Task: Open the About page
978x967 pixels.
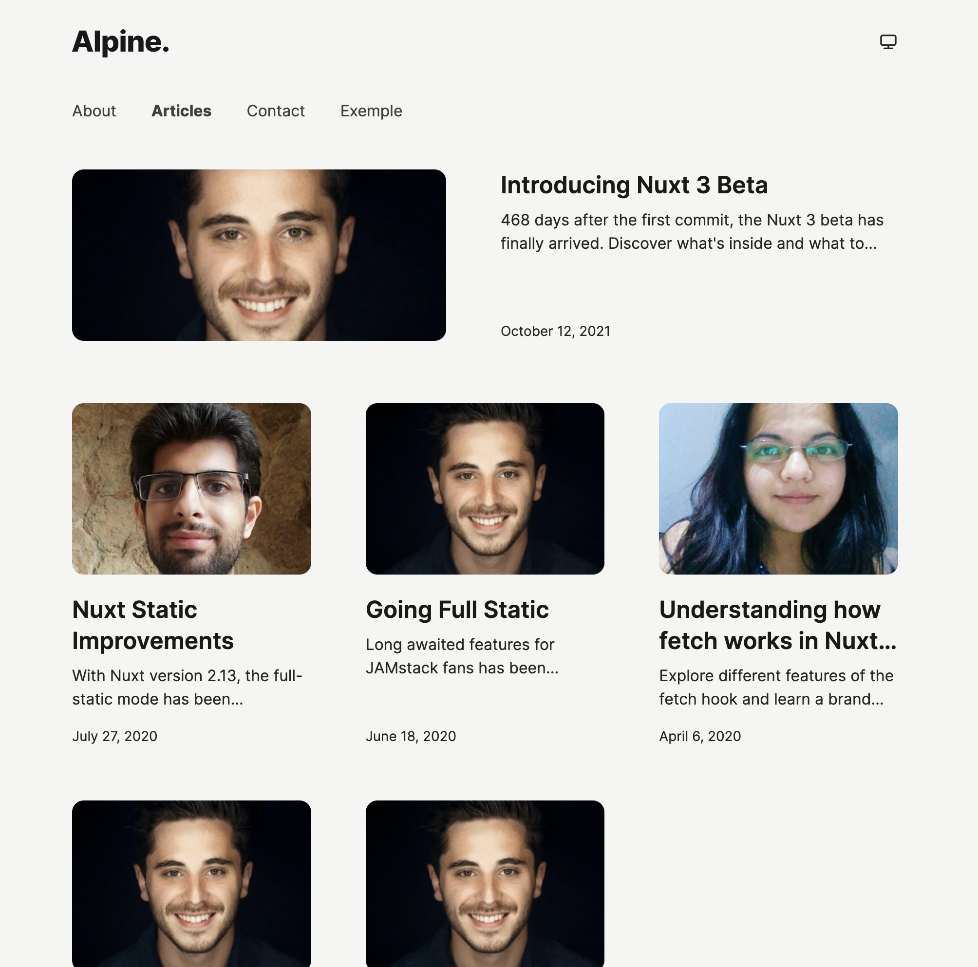Action: point(94,111)
